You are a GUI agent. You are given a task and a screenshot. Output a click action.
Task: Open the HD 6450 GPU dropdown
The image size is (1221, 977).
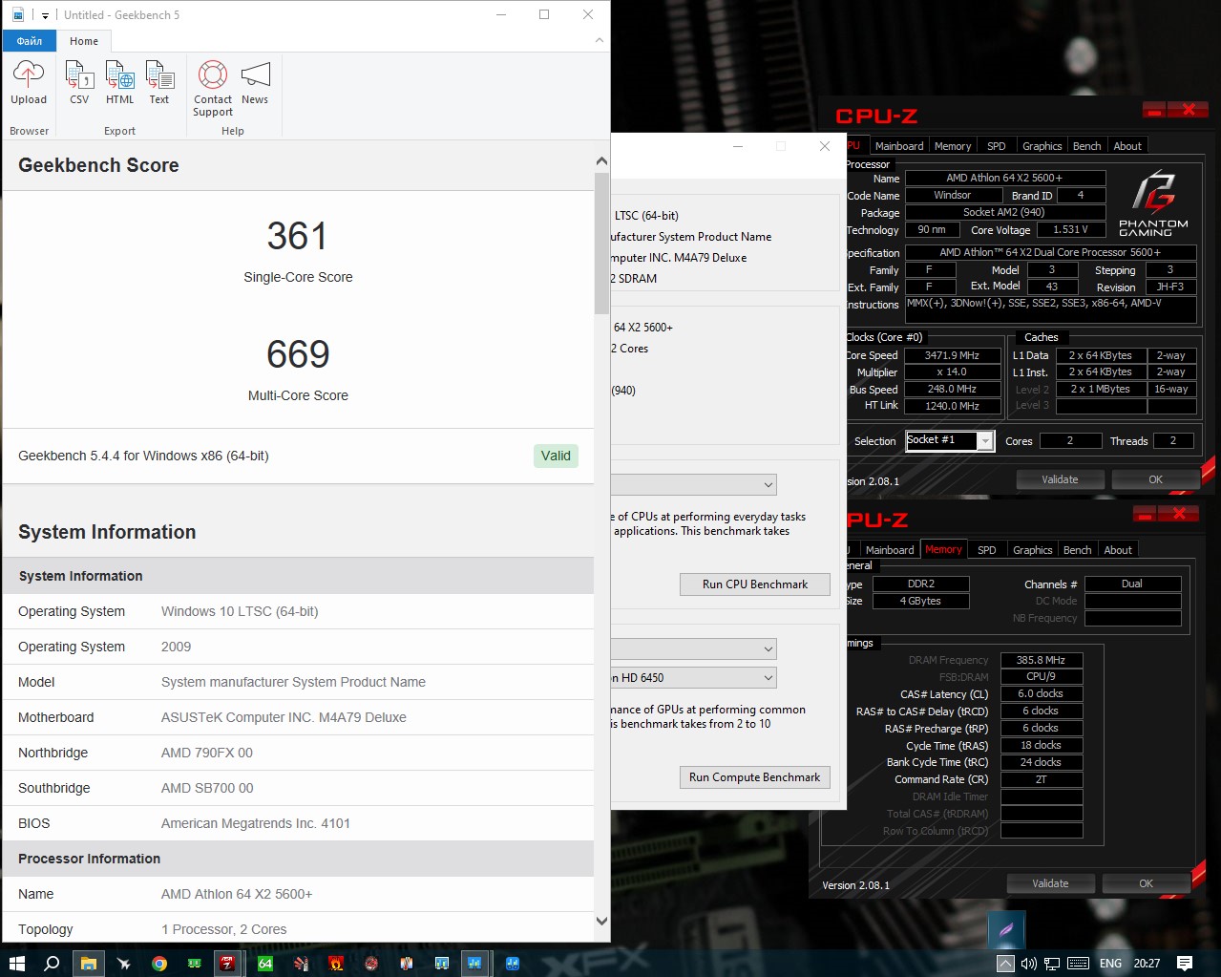(x=694, y=677)
